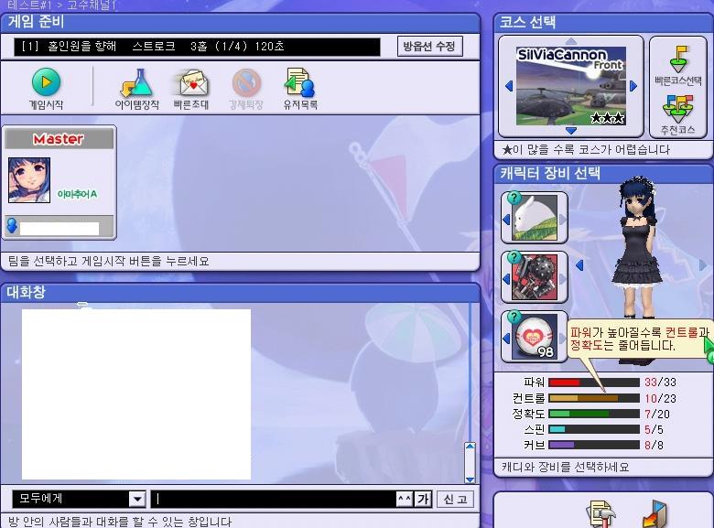This screenshot has height=528, width=714.
Task: Click the 33/33 power value
Action: pos(660,383)
